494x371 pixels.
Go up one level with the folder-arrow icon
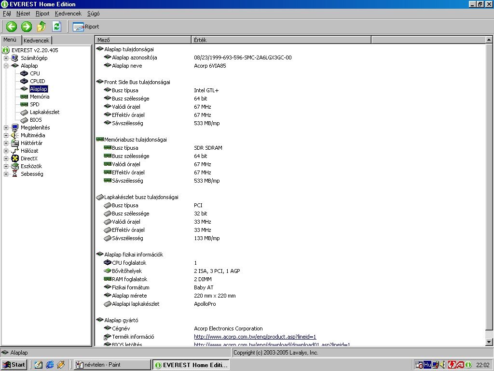[41, 27]
